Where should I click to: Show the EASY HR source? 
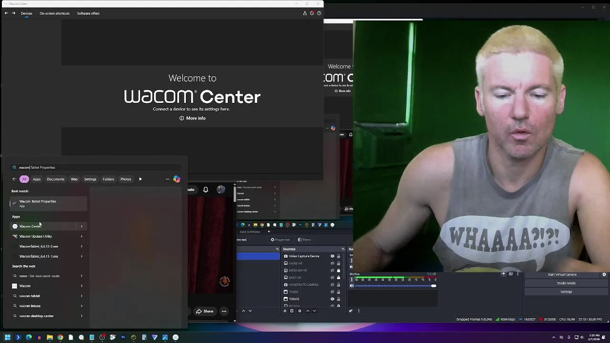tap(332, 277)
